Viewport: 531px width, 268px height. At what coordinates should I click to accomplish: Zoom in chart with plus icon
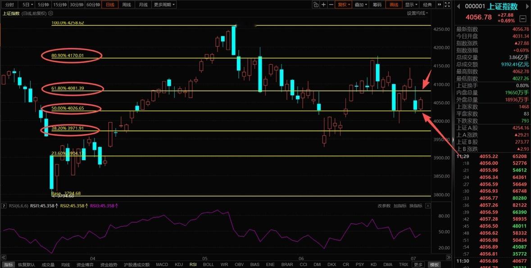(x=324, y=5)
